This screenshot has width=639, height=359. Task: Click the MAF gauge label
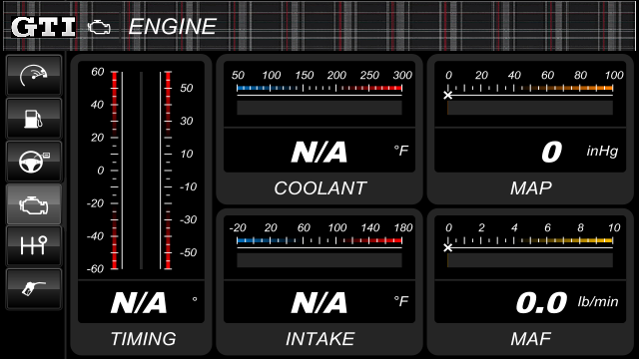click(531, 339)
